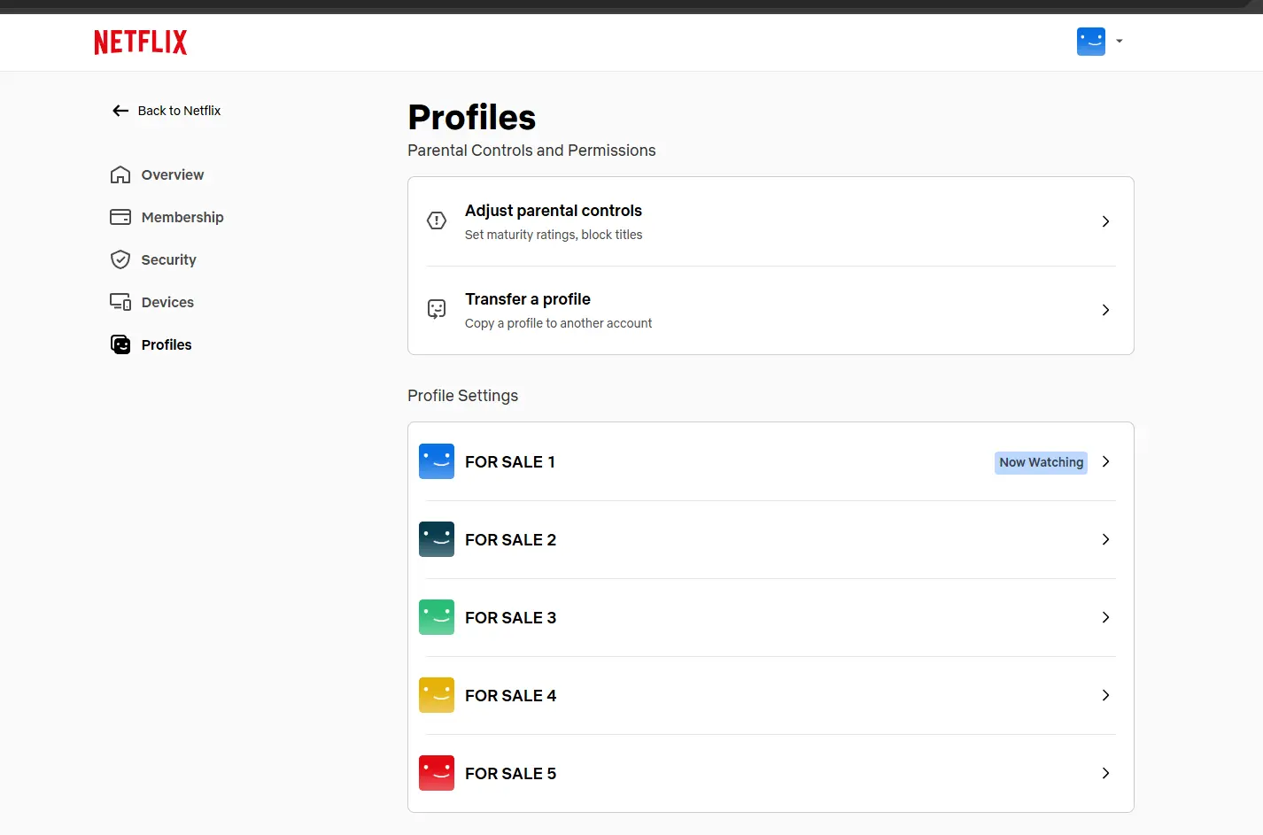
Task: Open the FOR SALE 5 profile settings
Action: [771, 773]
